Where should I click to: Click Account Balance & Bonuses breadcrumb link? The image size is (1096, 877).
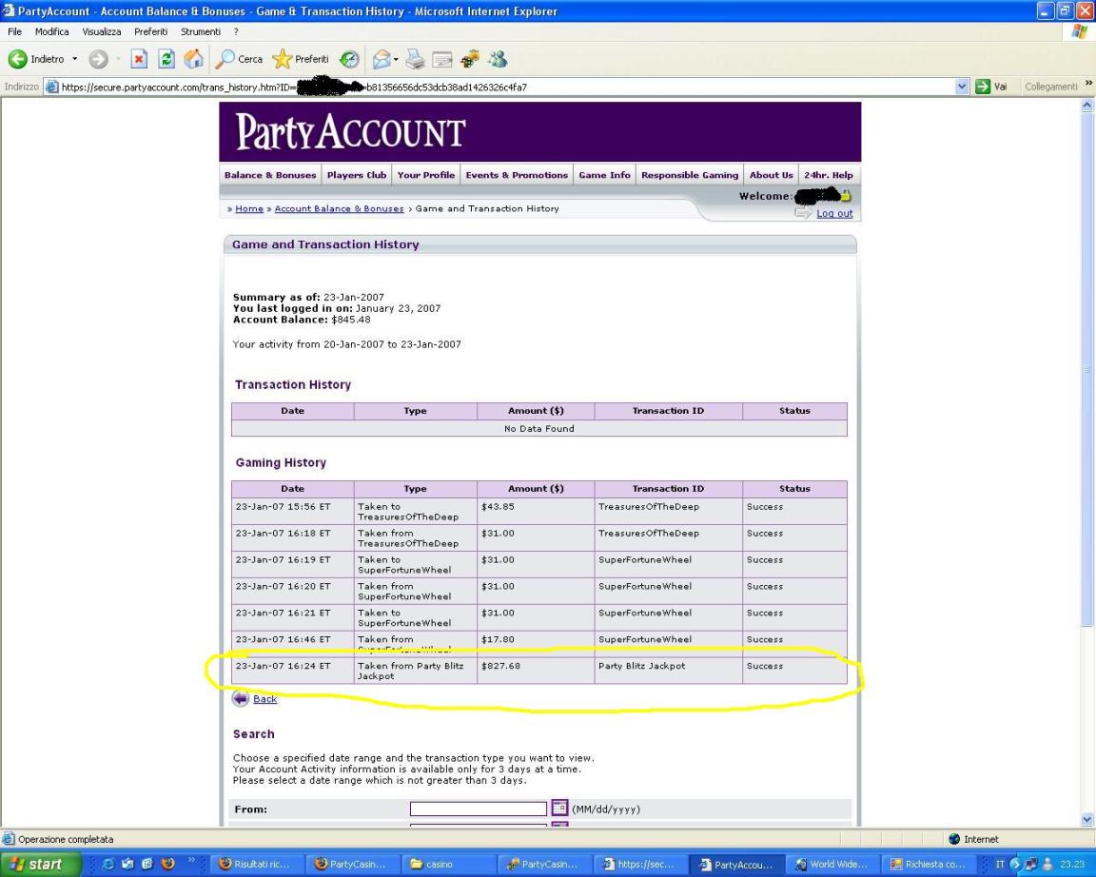(339, 208)
